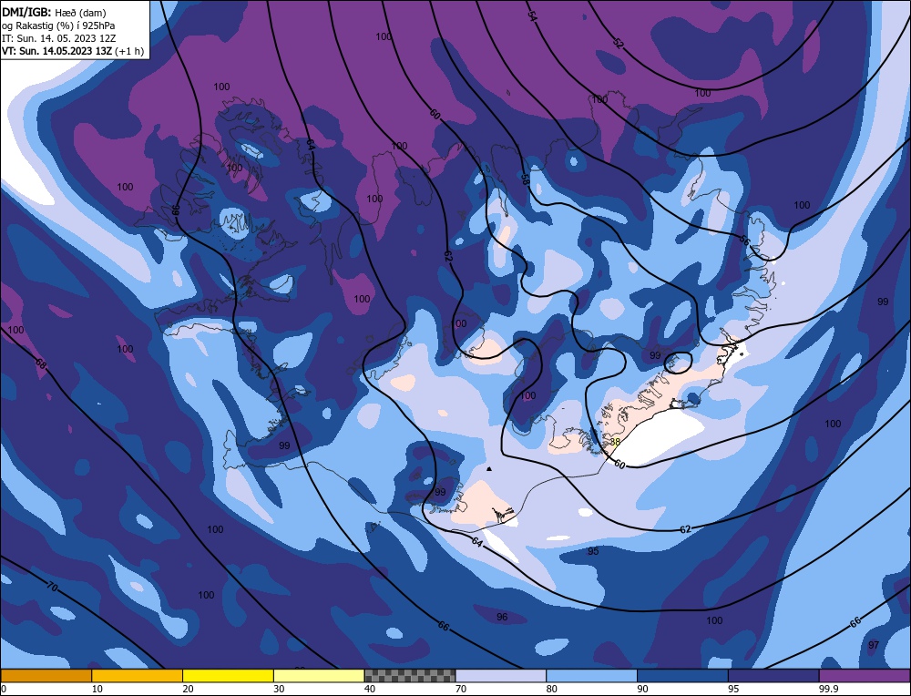Click the '97' humidity value

tap(874, 645)
